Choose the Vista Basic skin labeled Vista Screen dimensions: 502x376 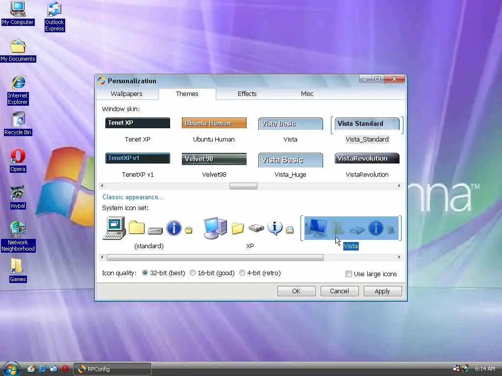coord(290,130)
